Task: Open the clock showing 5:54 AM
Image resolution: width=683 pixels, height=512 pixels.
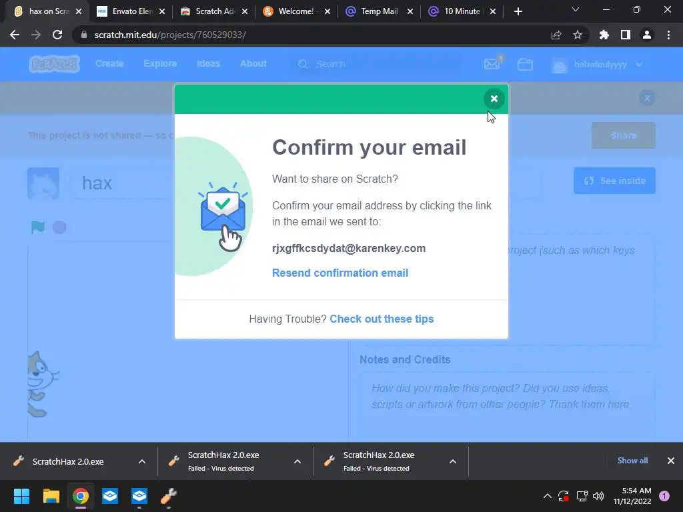Action: pos(632,496)
